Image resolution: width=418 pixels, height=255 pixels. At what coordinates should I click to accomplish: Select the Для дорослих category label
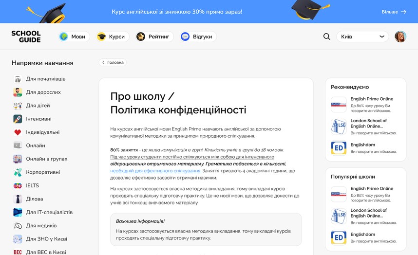(x=43, y=92)
